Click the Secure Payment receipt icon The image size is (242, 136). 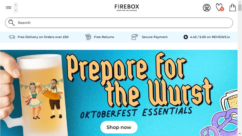tap(135, 37)
